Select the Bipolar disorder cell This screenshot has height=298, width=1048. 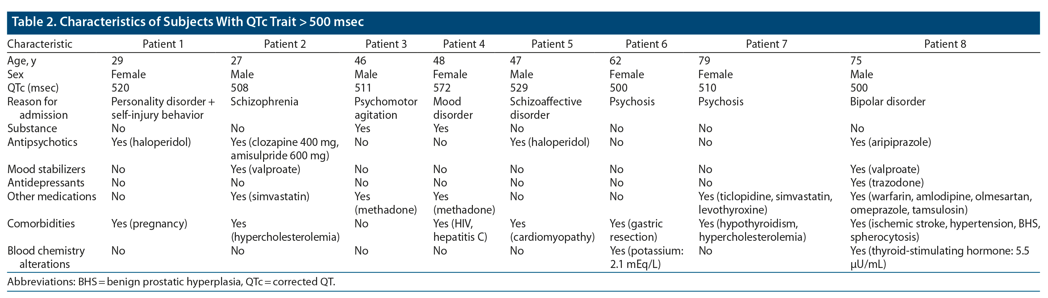(887, 102)
